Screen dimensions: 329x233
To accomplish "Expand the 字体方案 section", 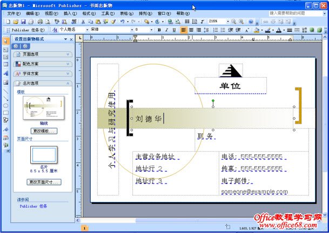I will tap(43, 73).
